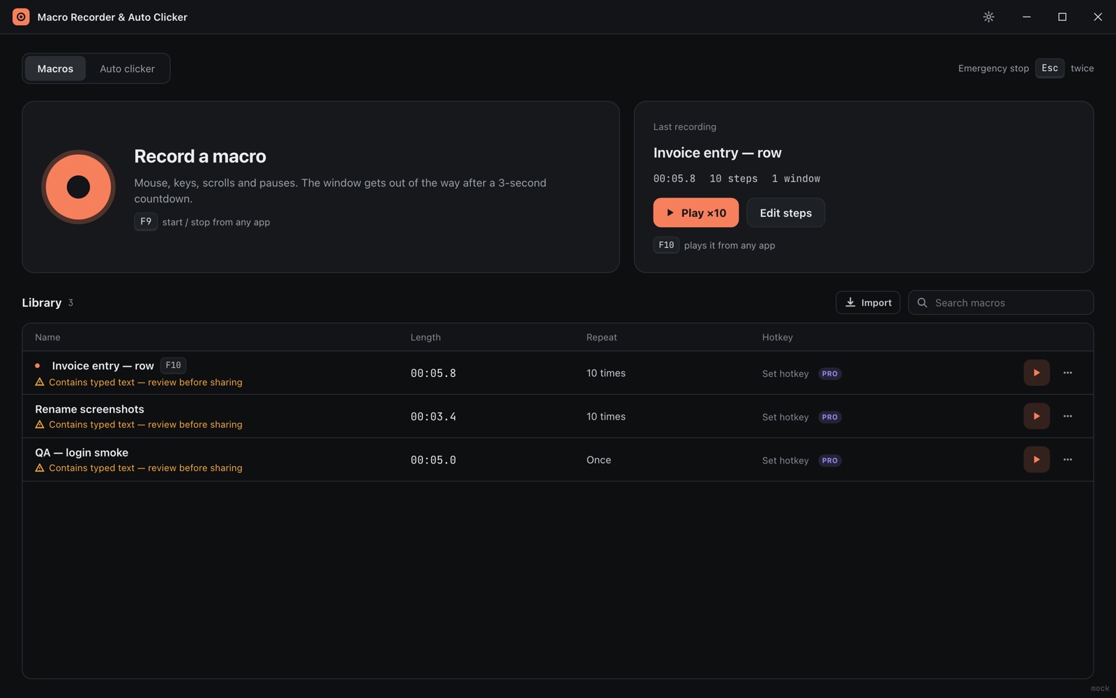Play the Rename screenshots macro
Viewport: 1116px width, 698px height.
[x=1036, y=416]
